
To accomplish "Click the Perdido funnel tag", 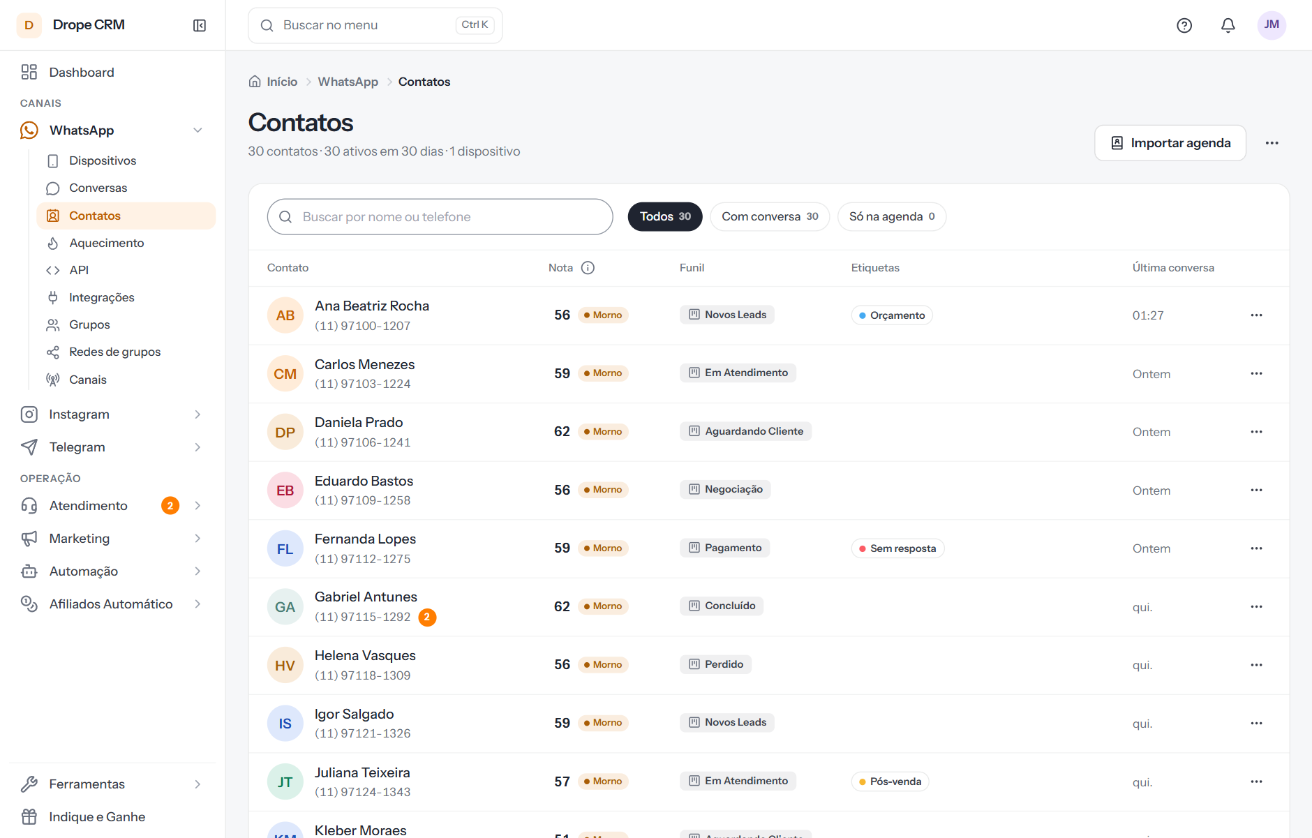I will point(715,664).
